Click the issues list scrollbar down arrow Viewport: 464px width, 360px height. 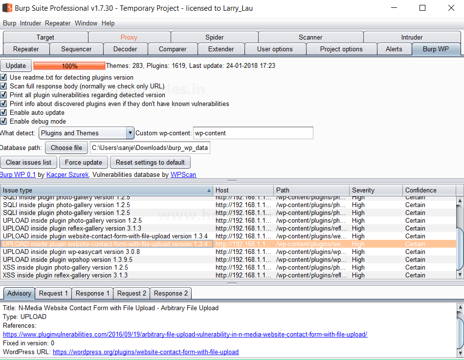tap(460, 275)
